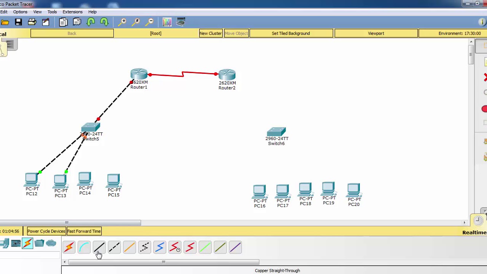Switch to the Realtime mode tab
The image size is (487, 274).
point(474,232)
